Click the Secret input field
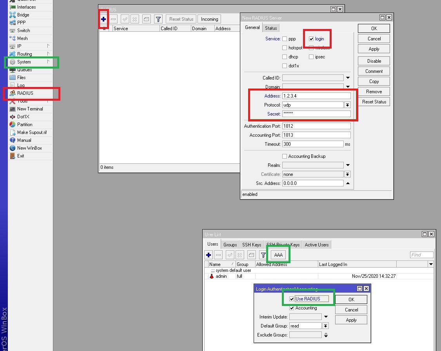This screenshot has height=351, width=441. click(316, 114)
